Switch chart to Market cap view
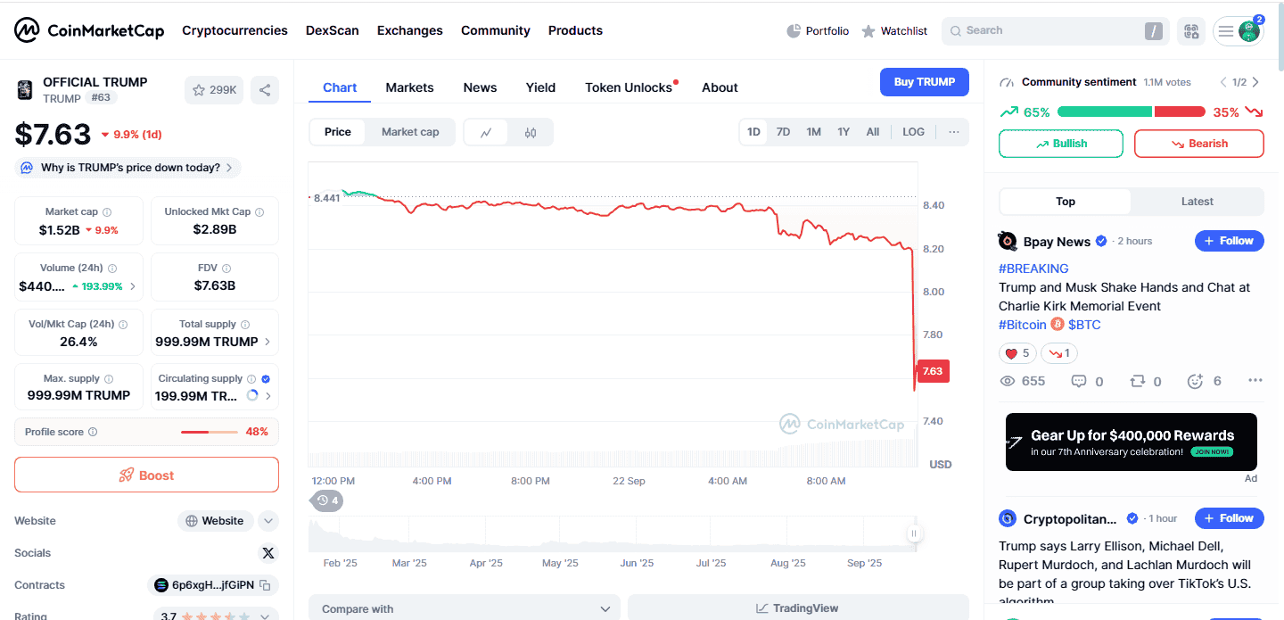This screenshot has height=620, width=1284. (410, 132)
